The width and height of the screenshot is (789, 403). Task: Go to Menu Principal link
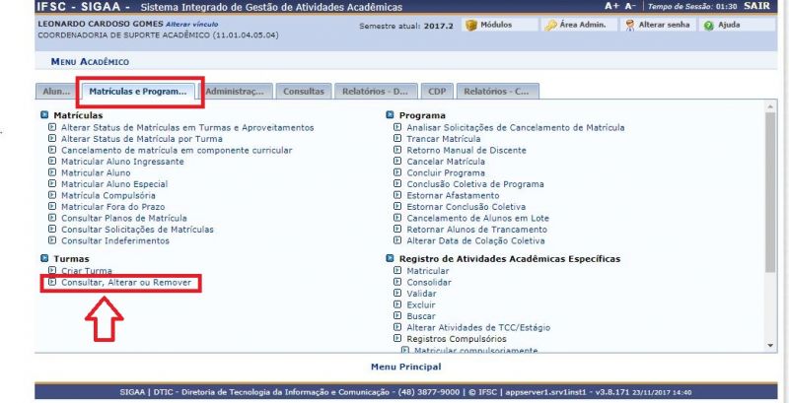(405, 367)
